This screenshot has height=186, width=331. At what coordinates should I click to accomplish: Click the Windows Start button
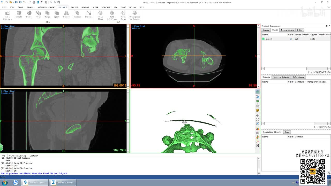tap(4, 183)
